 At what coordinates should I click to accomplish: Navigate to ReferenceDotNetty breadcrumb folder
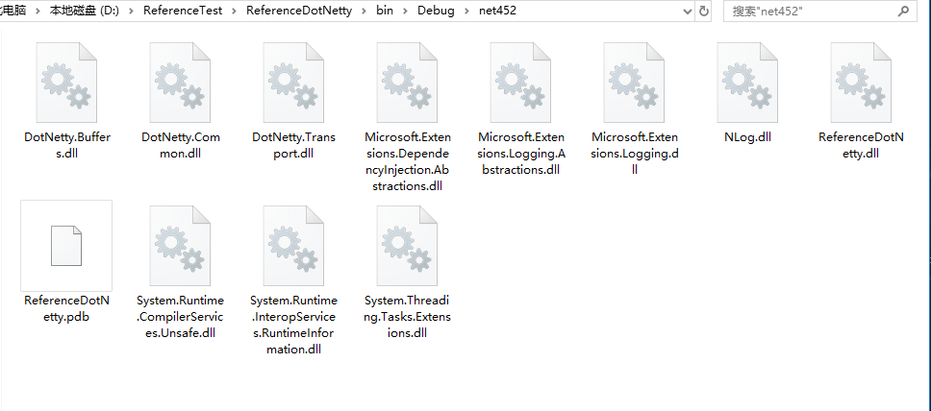[299, 11]
